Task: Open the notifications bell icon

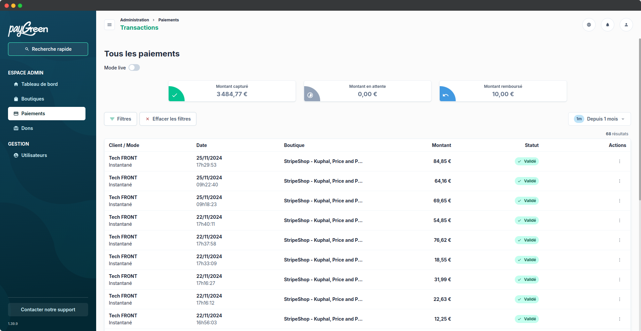Action: [x=607, y=24]
